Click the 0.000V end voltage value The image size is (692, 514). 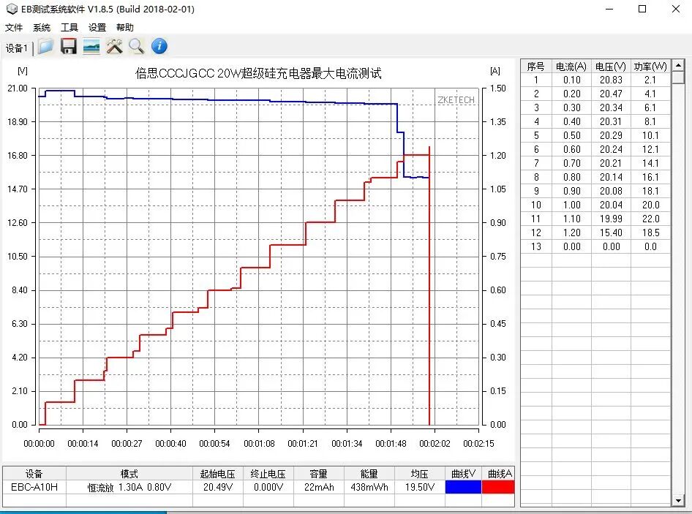(268, 487)
